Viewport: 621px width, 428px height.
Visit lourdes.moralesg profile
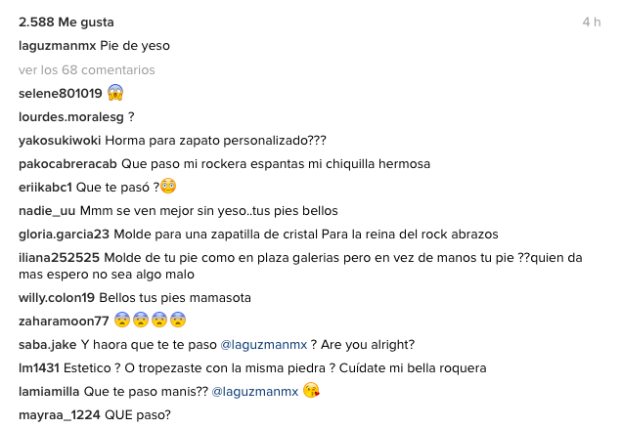pyautogui.click(x=71, y=117)
